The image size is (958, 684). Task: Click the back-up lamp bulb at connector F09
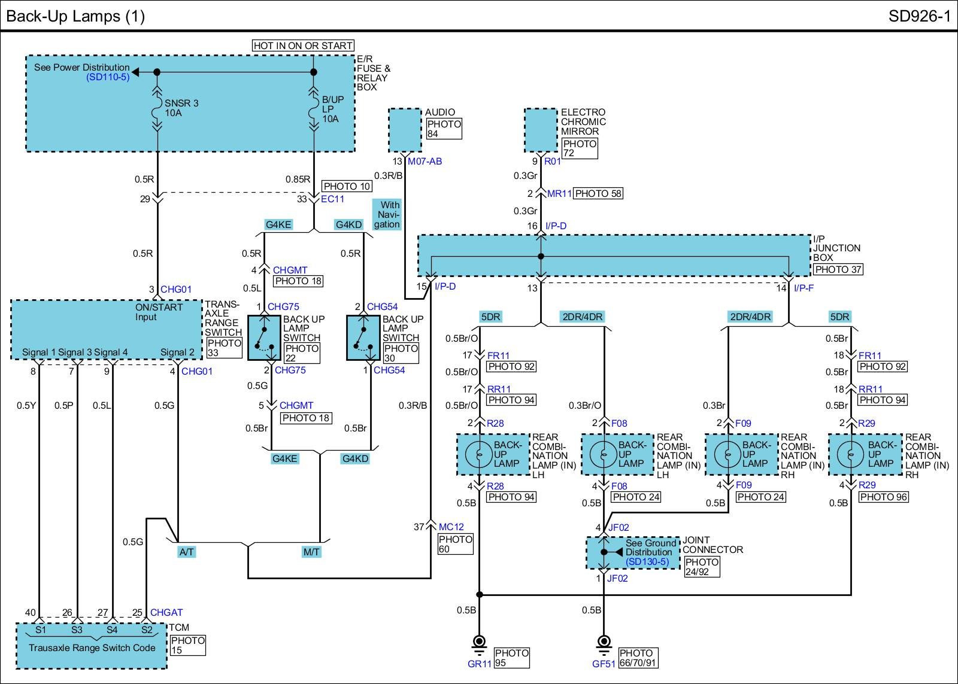click(727, 455)
